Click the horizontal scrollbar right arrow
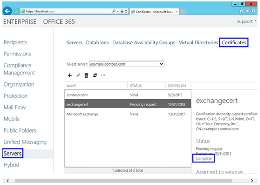260x185 pixels. tap(252, 180)
